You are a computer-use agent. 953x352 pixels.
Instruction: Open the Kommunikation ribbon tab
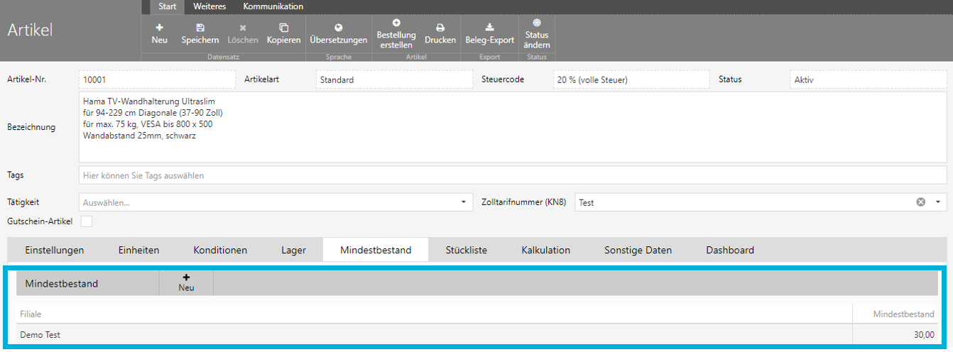tap(273, 6)
